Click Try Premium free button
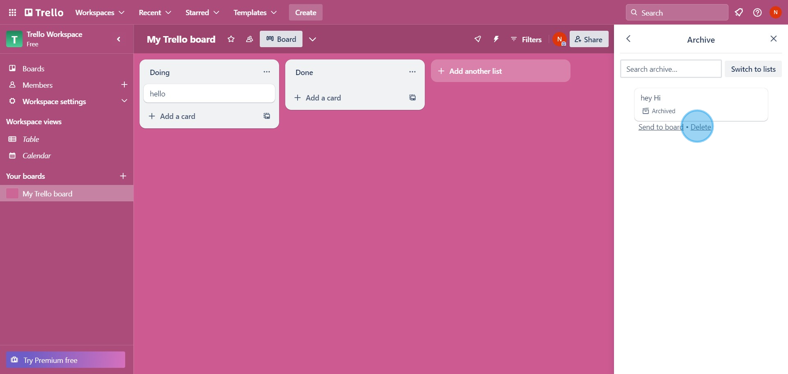 [66, 360]
